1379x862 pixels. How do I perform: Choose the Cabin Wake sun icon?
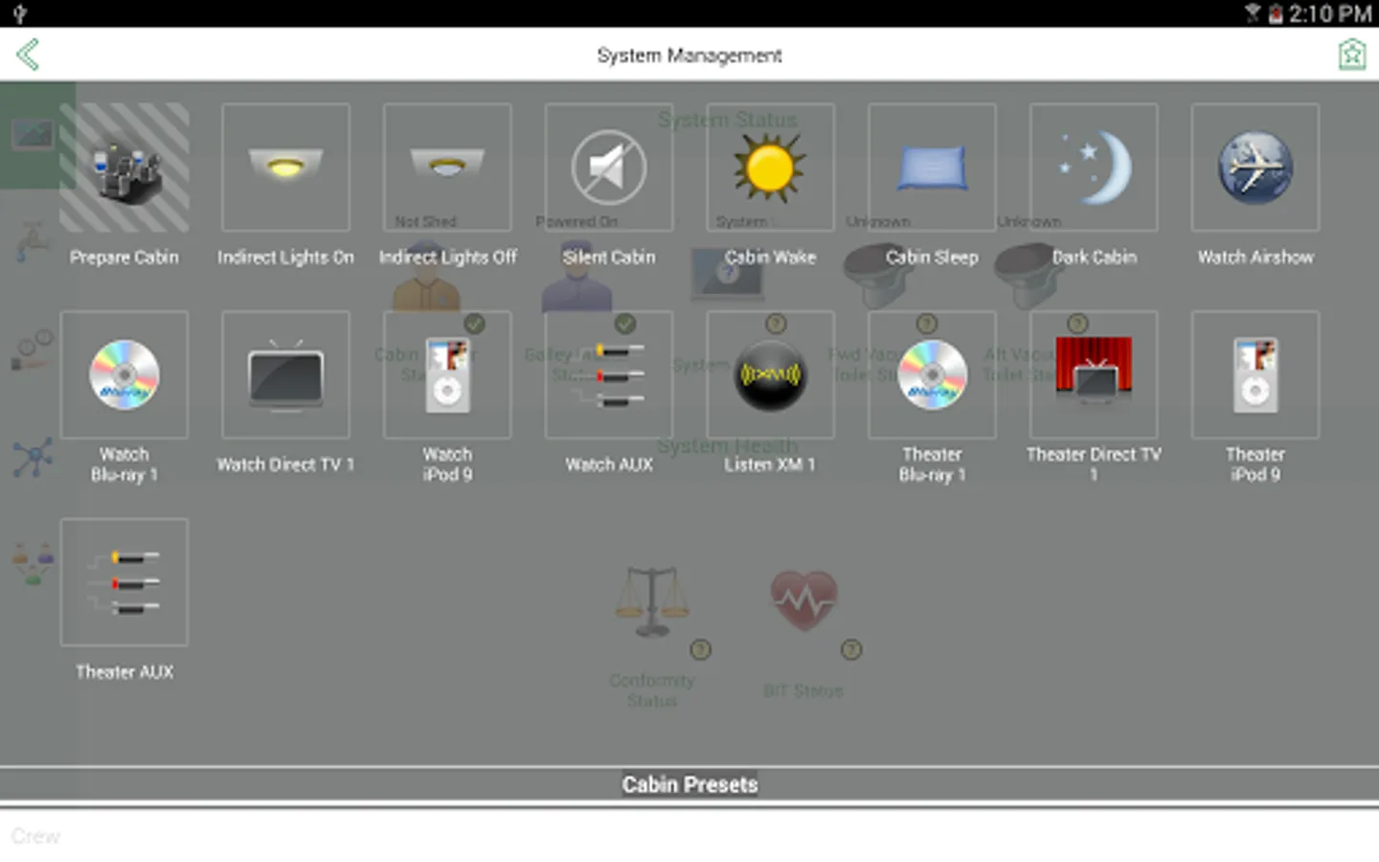pos(770,168)
